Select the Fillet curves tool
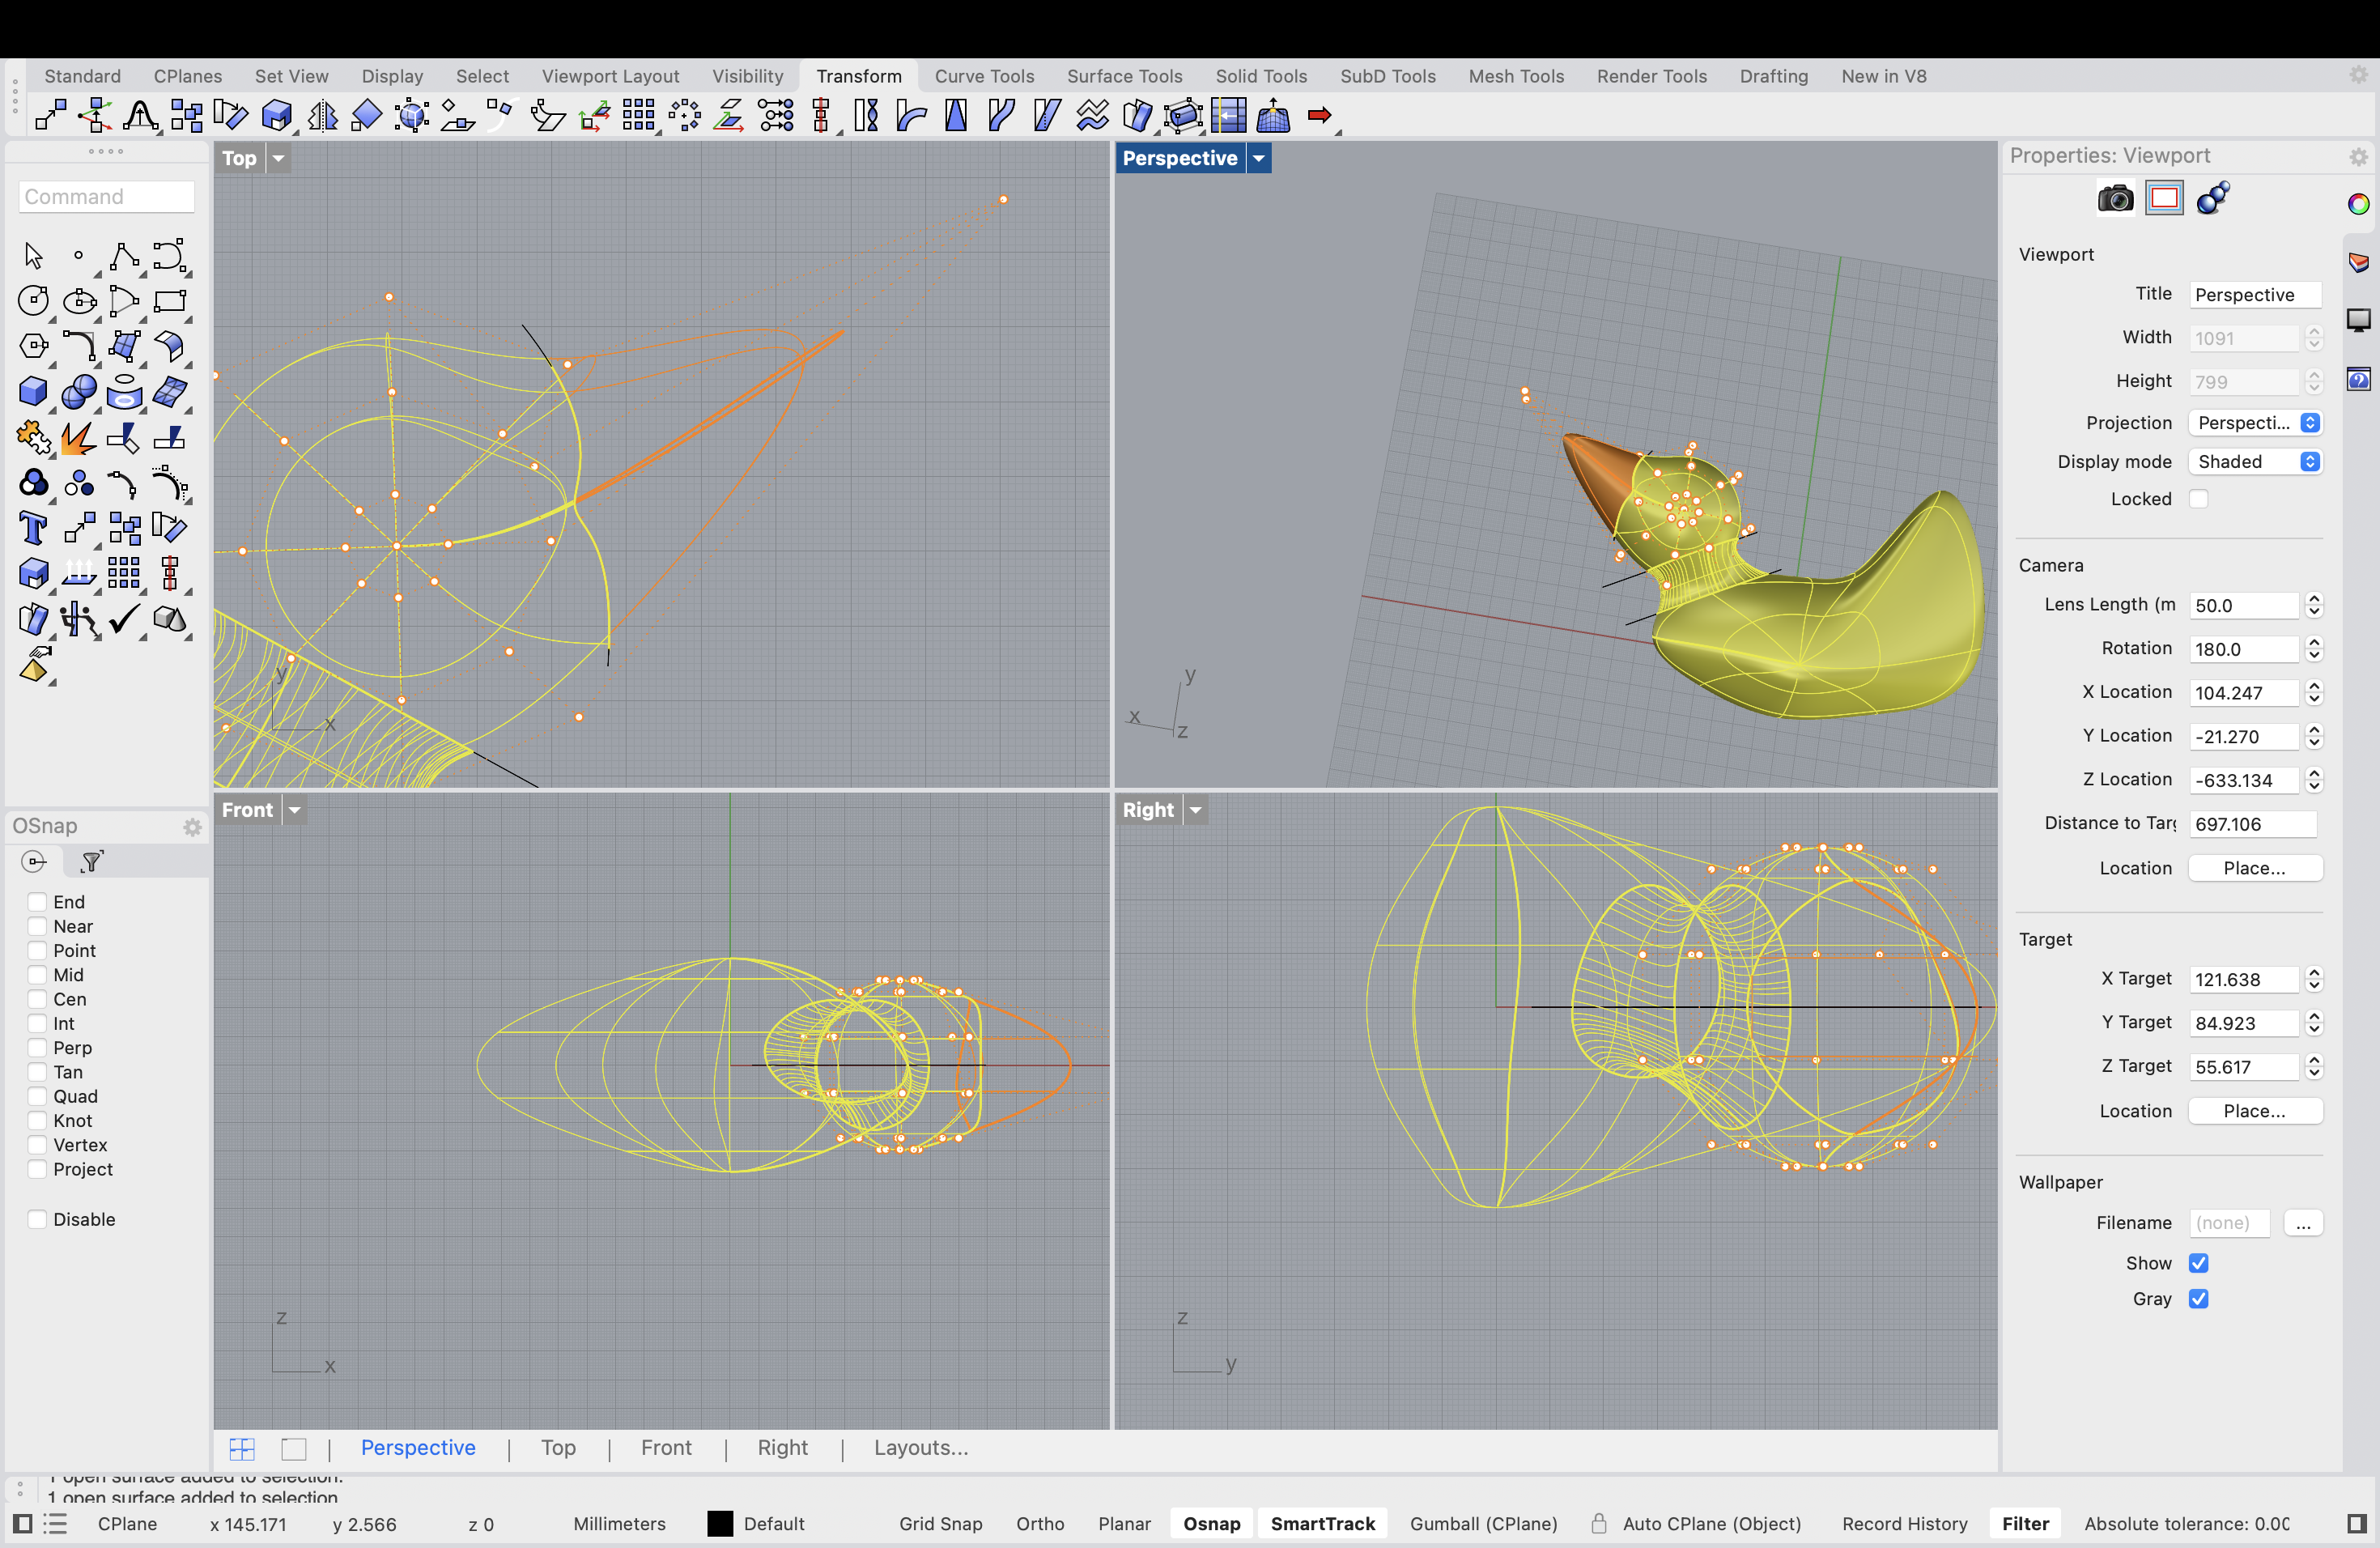The height and width of the screenshot is (1548, 2380). pyautogui.click(x=79, y=346)
